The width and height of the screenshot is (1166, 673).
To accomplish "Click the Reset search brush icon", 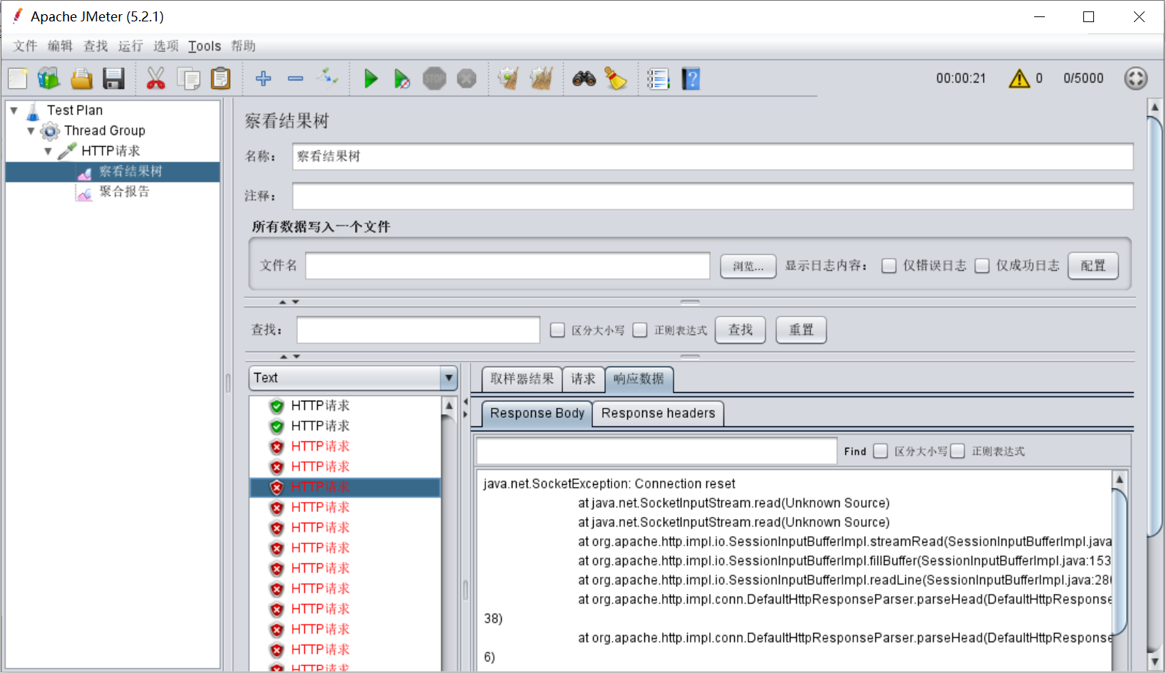I will (x=616, y=78).
